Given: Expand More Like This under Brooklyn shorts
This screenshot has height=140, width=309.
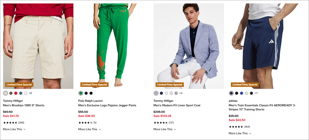Looking at the screenshot, I should 14,129.
